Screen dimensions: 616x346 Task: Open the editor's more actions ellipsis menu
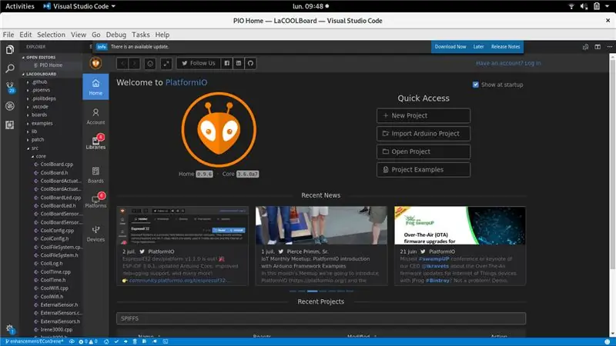click(609, 47)
